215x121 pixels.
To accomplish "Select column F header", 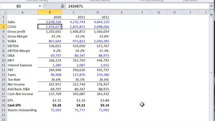I will pos(142,12).
